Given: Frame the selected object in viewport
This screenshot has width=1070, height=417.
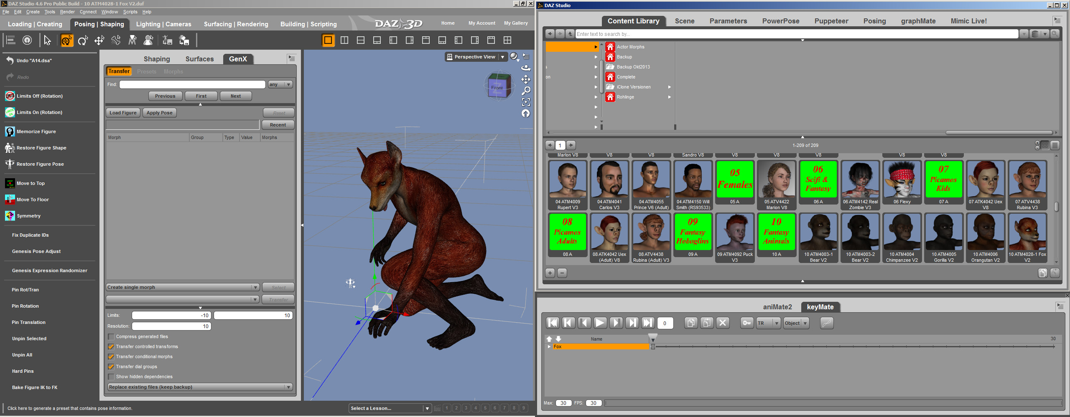Looking at the screenshot, I should point(526,102).
